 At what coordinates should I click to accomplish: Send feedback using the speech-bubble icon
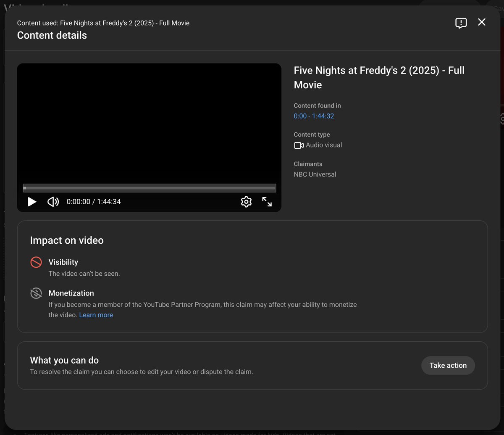pos(461,23)
